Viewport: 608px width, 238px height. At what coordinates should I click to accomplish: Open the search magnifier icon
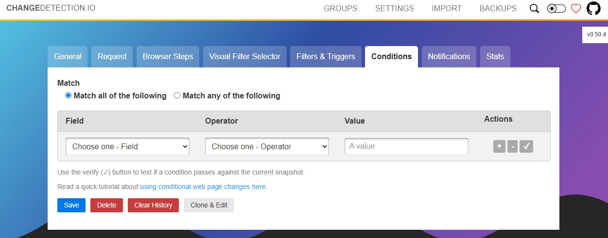[534, 8]
